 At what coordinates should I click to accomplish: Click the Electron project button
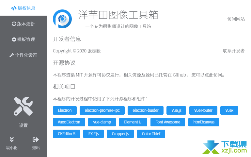(x=65, y=110)
